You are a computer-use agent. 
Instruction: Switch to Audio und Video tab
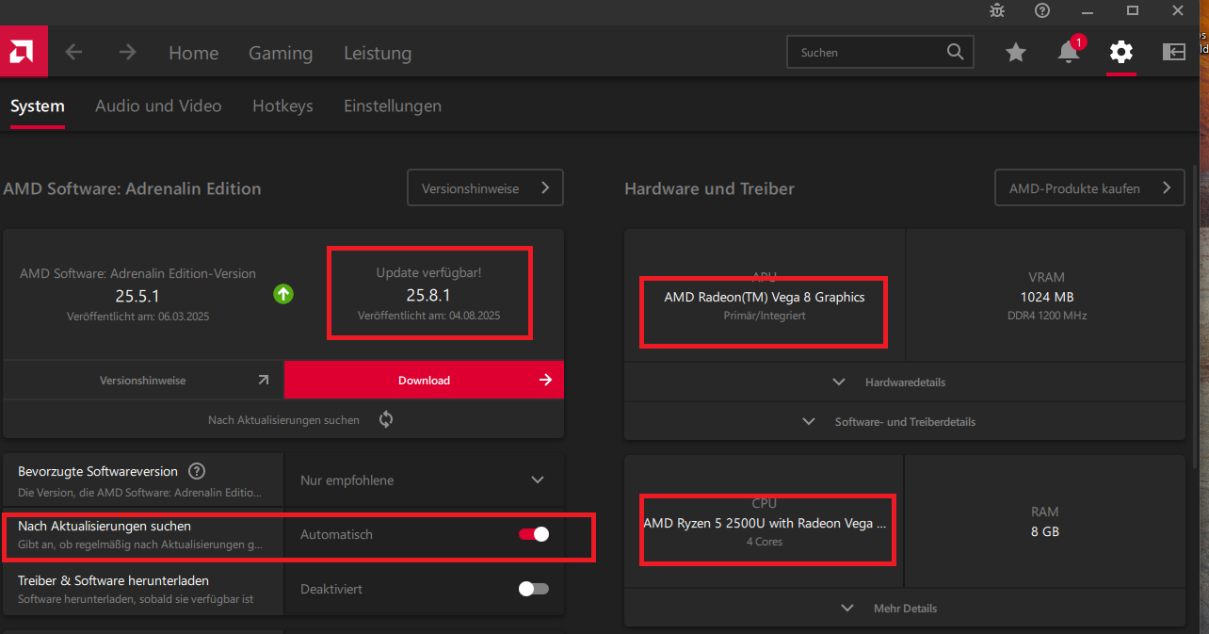tap(158, 106)
